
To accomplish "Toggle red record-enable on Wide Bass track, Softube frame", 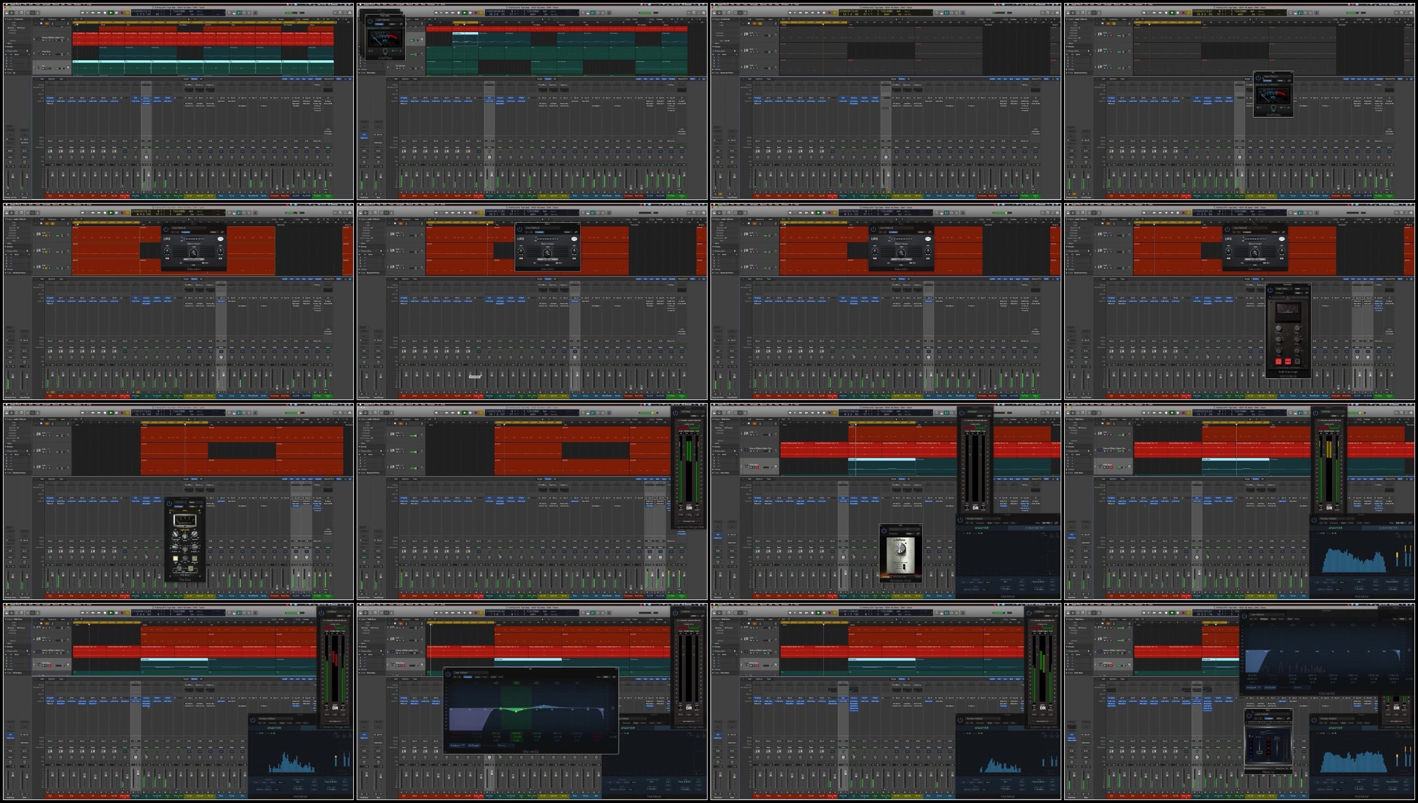I will click(757, 467).
